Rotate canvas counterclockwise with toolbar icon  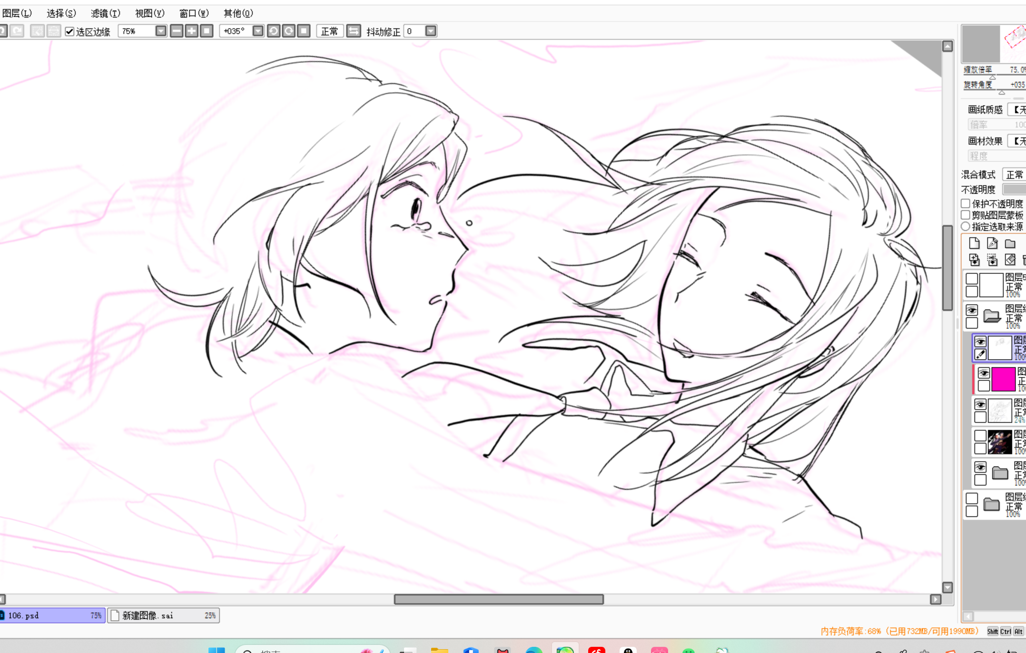tap(274, 31)
